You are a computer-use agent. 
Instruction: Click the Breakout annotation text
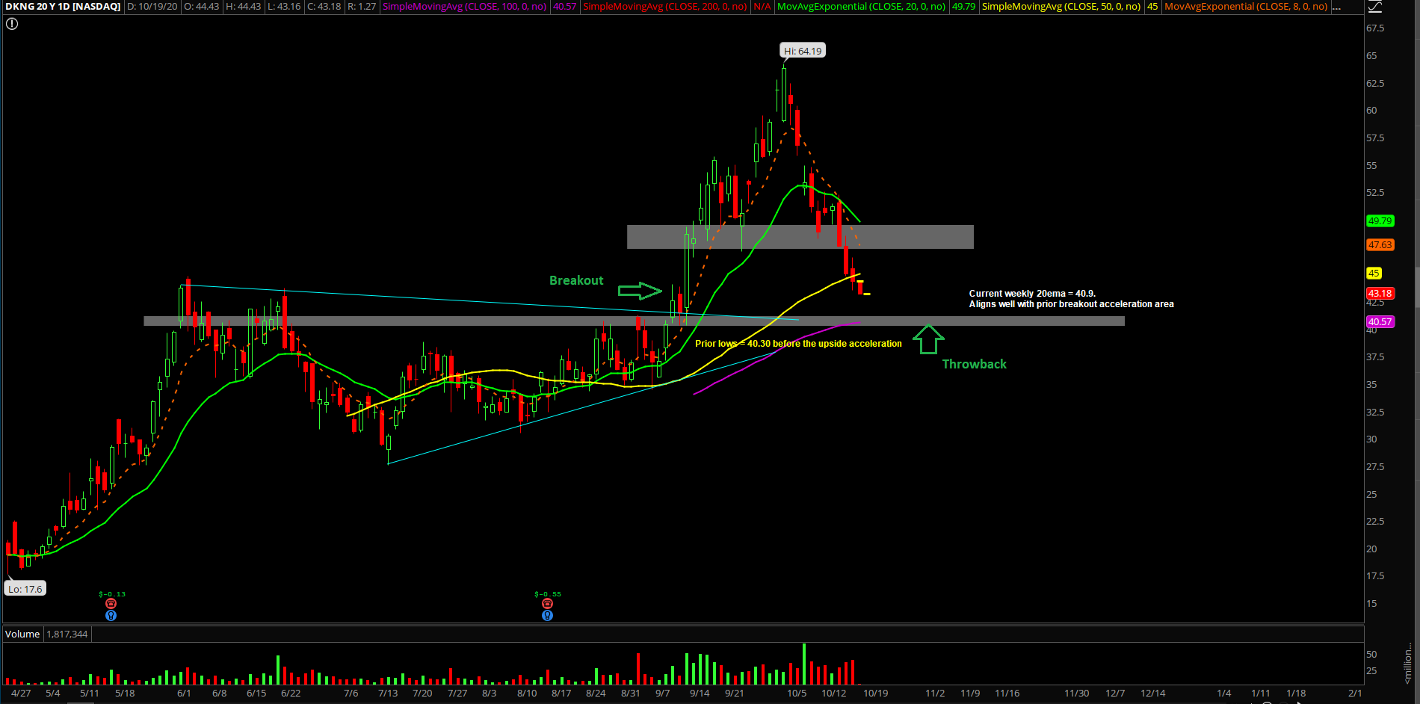click(x=576, y=280)
